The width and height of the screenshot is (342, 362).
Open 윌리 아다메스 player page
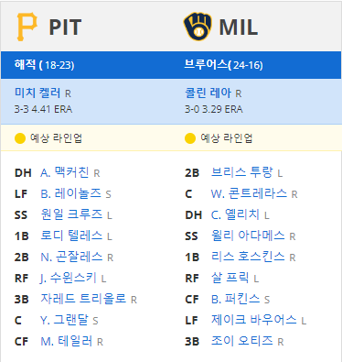point(248,236)
